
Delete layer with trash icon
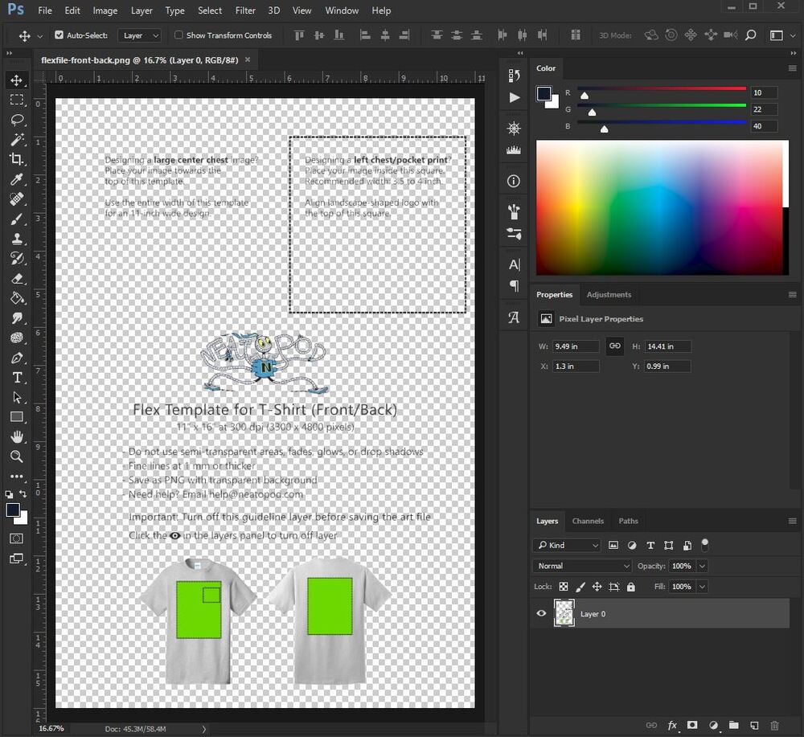(x=775, y=725)
